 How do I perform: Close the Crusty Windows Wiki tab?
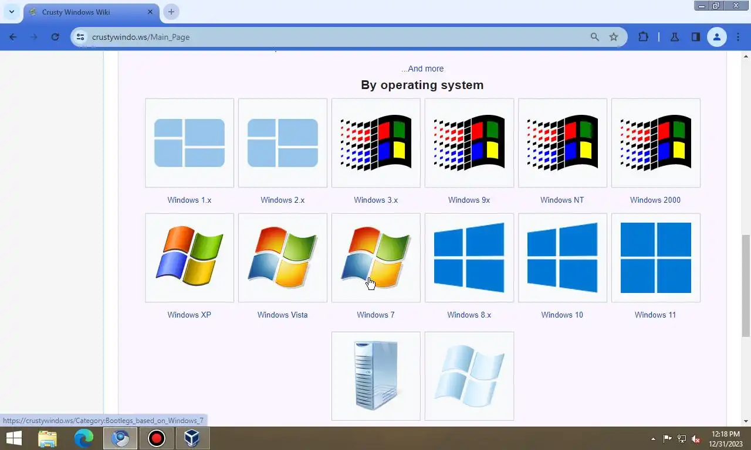(x=150, y=12)
